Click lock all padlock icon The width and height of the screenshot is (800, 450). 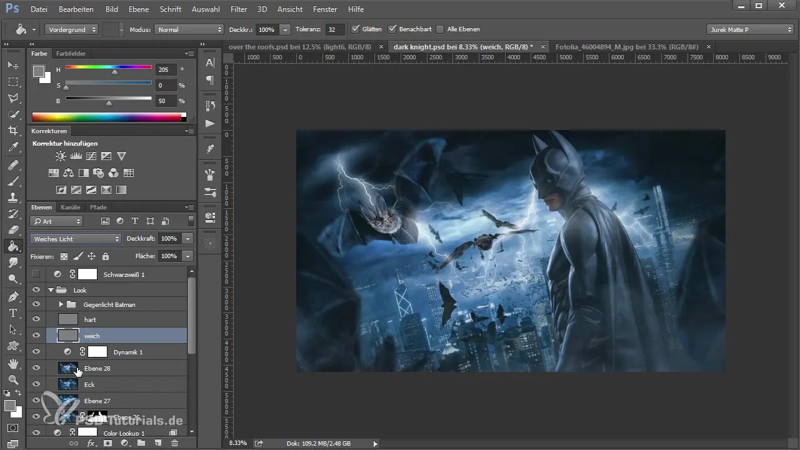[106, 256]
